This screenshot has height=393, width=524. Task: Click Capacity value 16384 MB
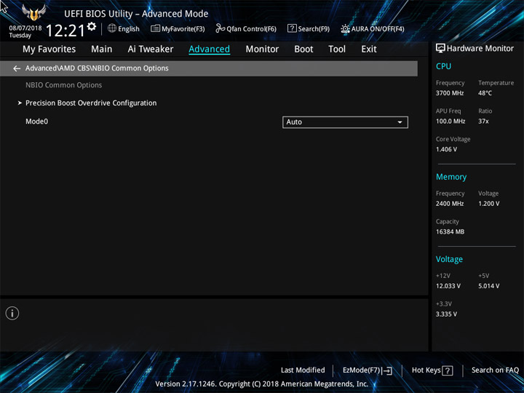pyautogui.click(x=450, y=231)
